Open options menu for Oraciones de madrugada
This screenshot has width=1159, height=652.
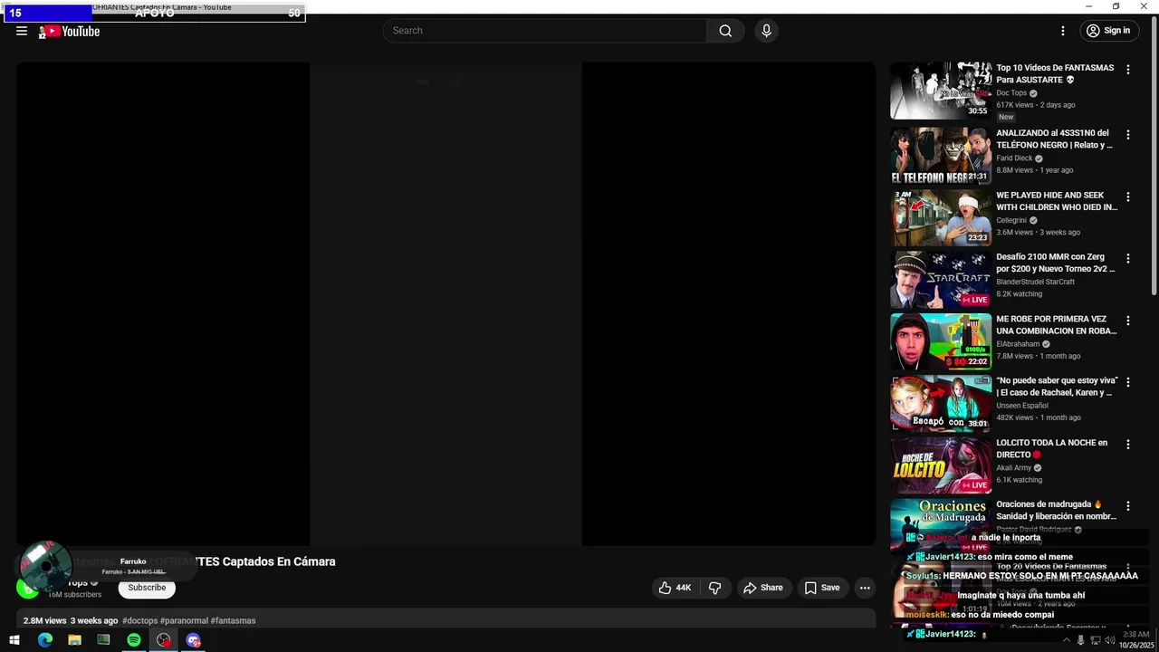coord(1128,506)
